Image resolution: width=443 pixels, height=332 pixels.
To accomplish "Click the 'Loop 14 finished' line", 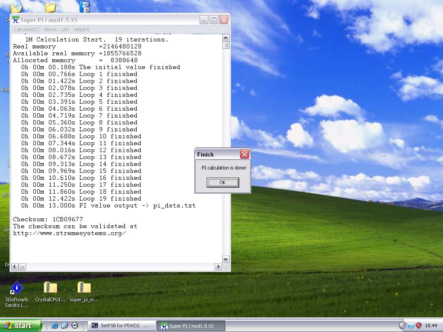I will pos(81,164).
